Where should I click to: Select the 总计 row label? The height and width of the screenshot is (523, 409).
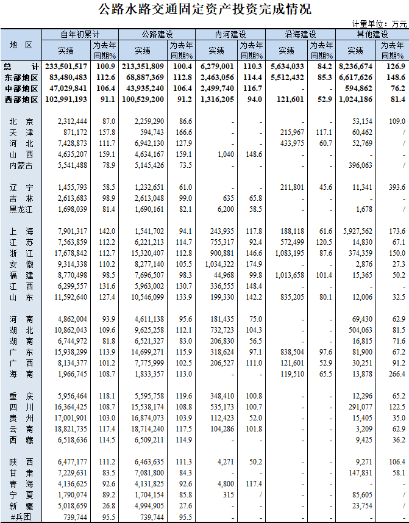tap(20, 66)
